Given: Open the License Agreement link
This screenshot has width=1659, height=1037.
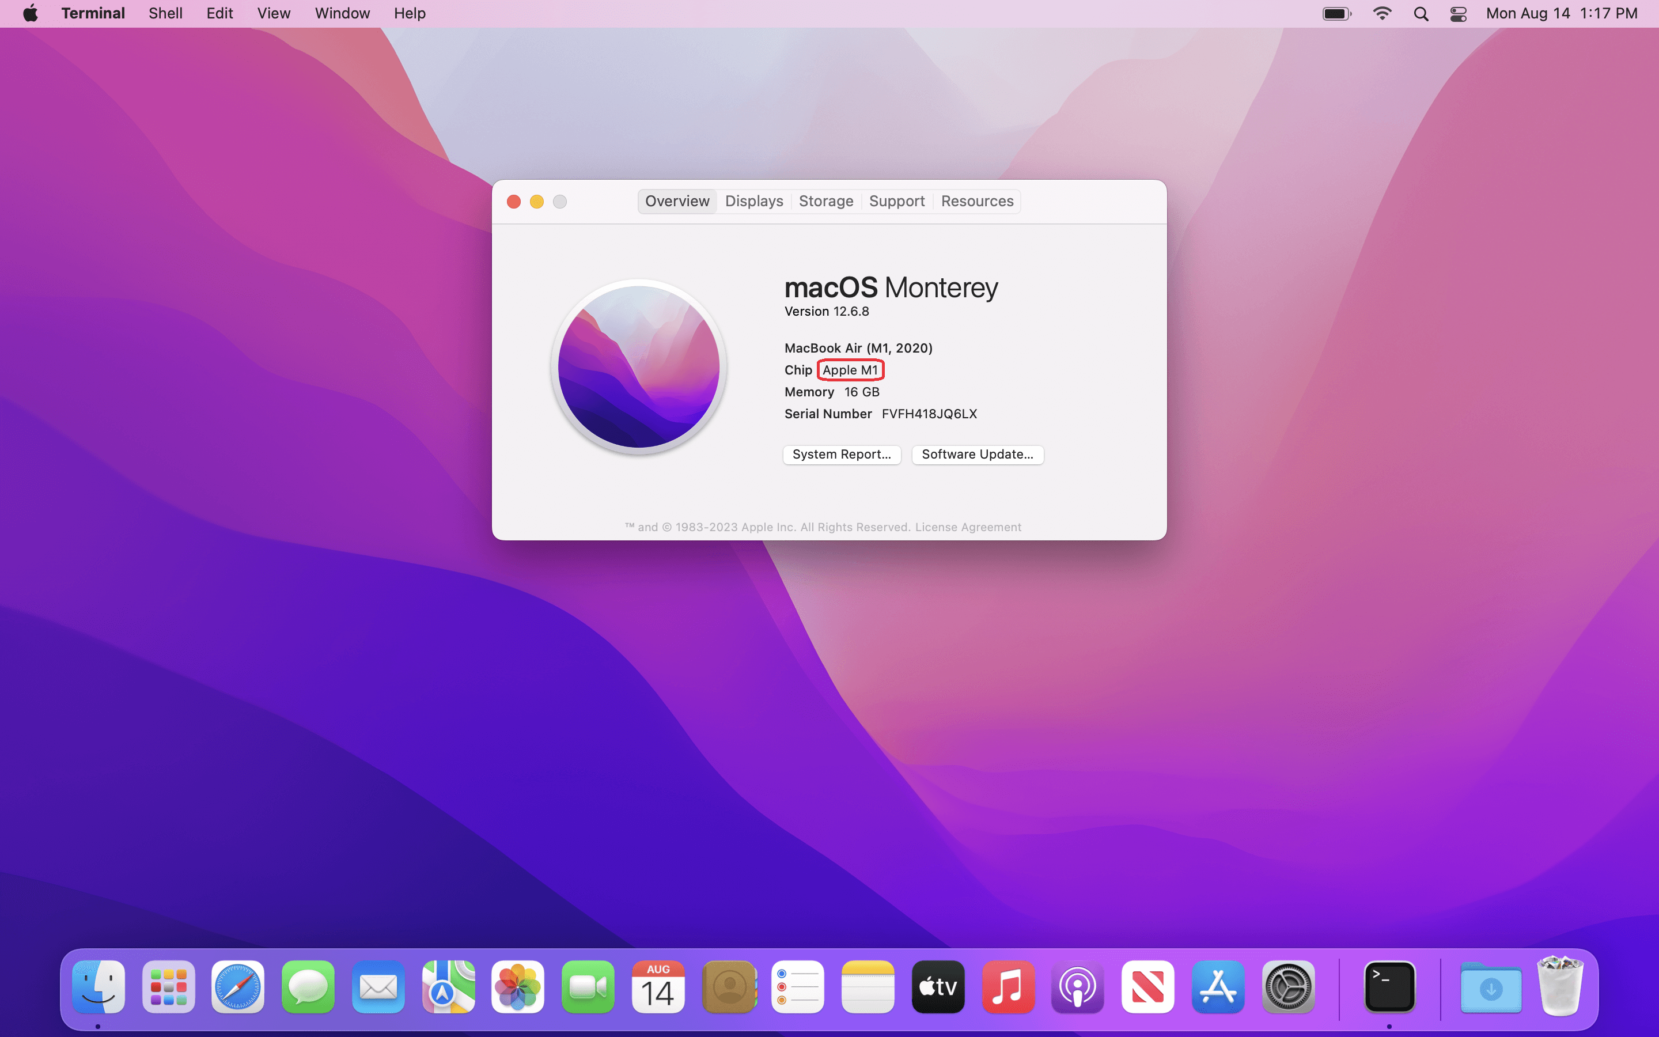Looking at the screenshot, I should click(967, 527).
